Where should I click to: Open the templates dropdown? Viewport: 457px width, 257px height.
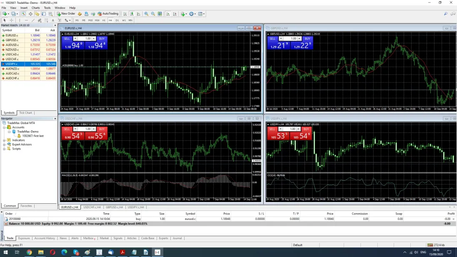pyautogui.click(x=201, y=14)
